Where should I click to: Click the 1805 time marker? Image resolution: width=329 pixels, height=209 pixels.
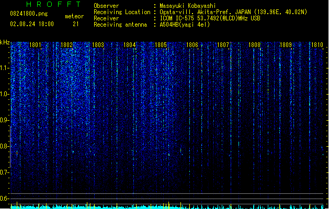click(161, 45)
